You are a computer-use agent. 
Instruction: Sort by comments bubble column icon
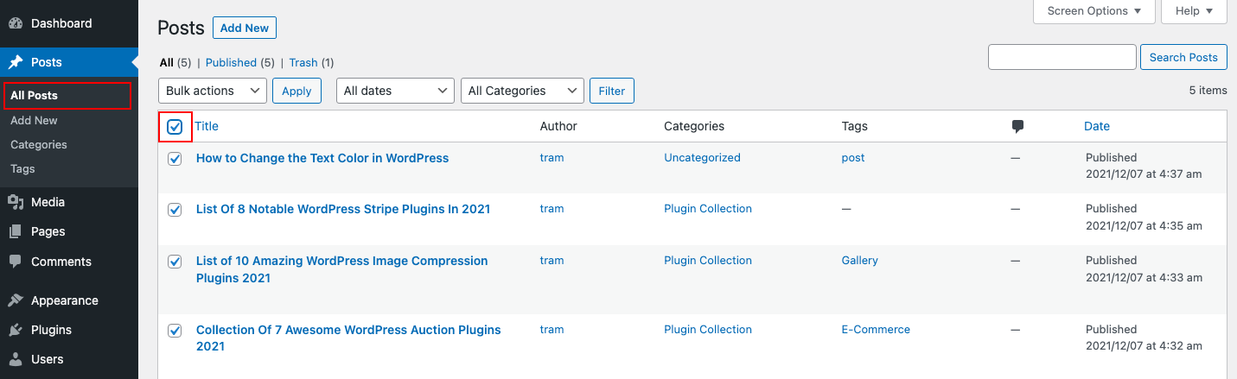pyautogui.click(x=1017, y=126)
